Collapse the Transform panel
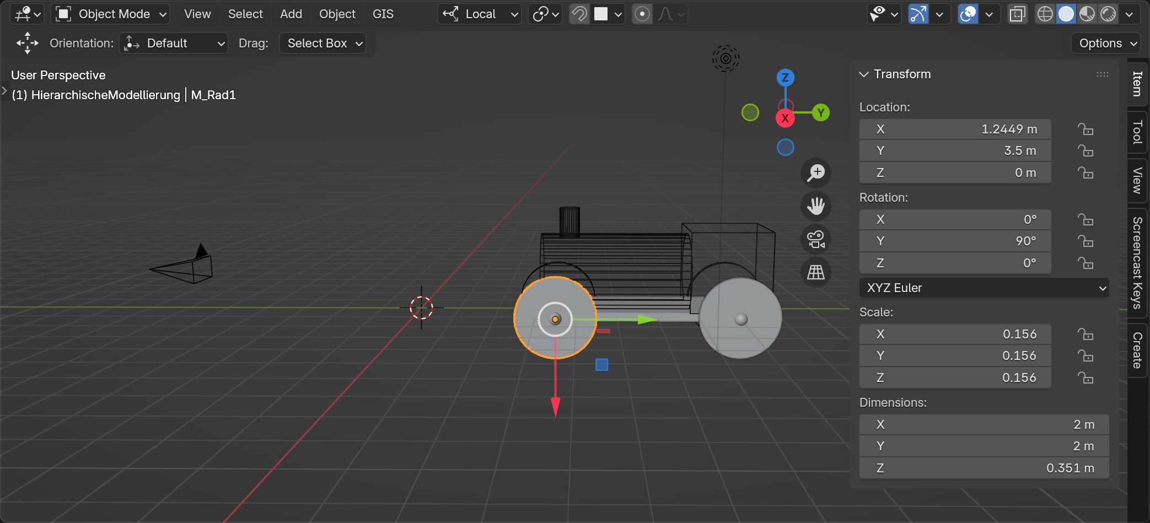 (x=864, y=74)
